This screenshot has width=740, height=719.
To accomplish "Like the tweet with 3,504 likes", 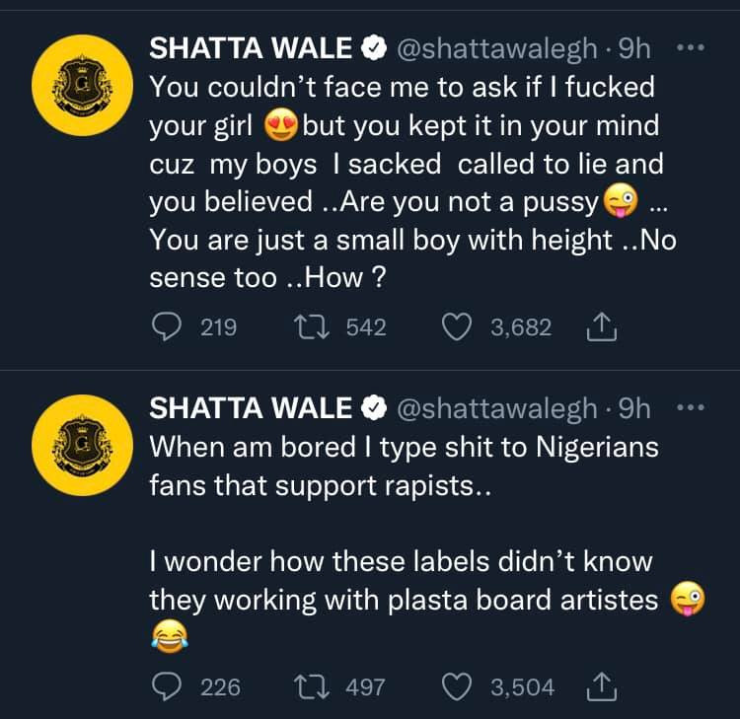I will (x=457, y=686).
